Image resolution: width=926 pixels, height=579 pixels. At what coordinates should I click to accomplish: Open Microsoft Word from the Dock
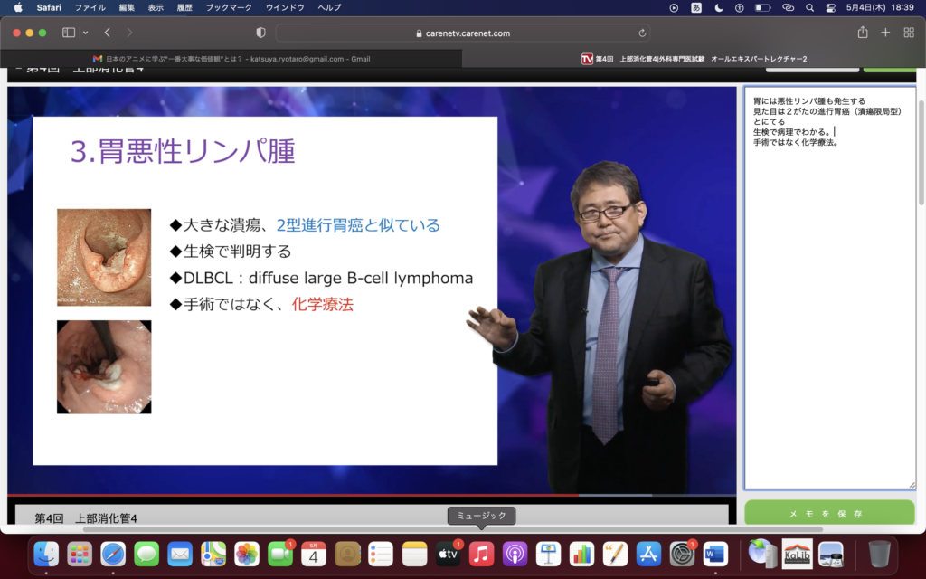tap(715, 553)
